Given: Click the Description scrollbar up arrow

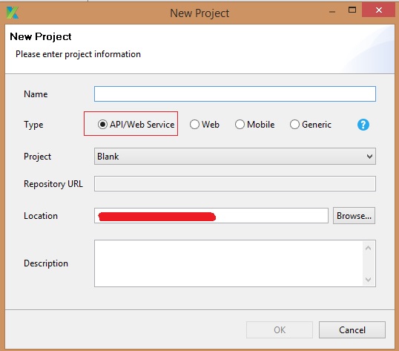Looking at the screenshot, I should (368, 248).
